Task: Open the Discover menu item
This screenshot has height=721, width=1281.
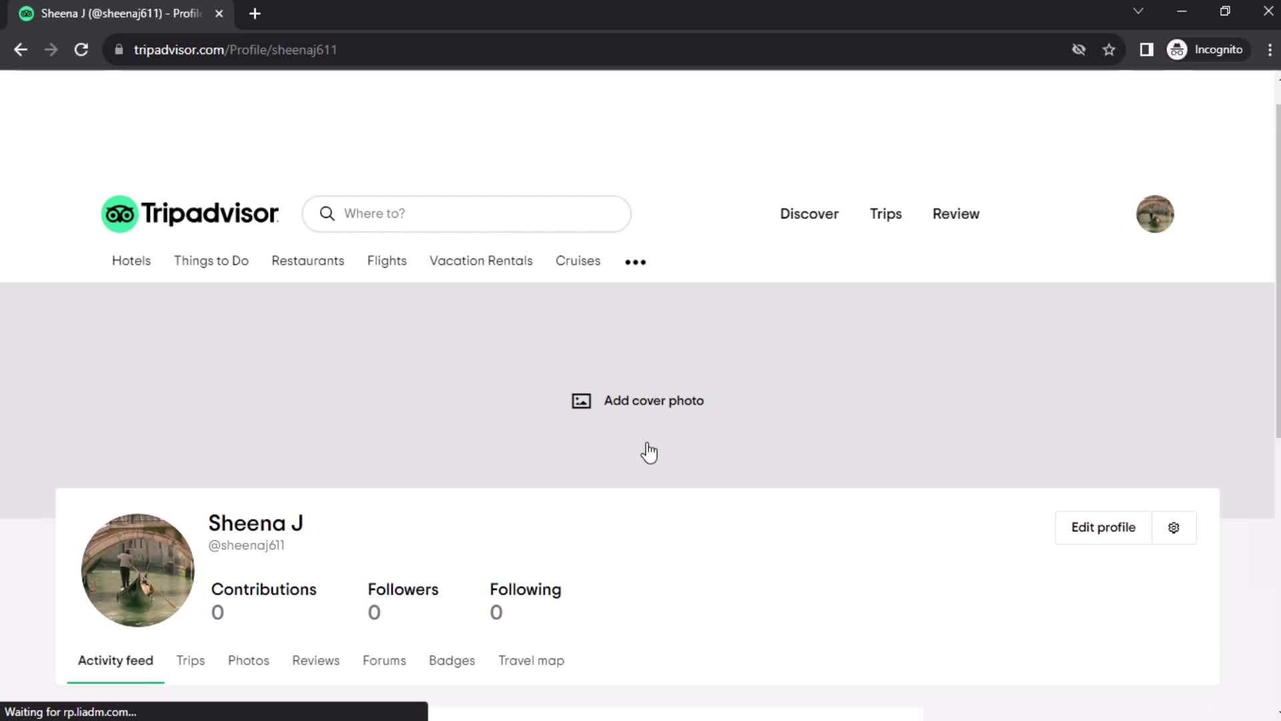Action: 809,213
